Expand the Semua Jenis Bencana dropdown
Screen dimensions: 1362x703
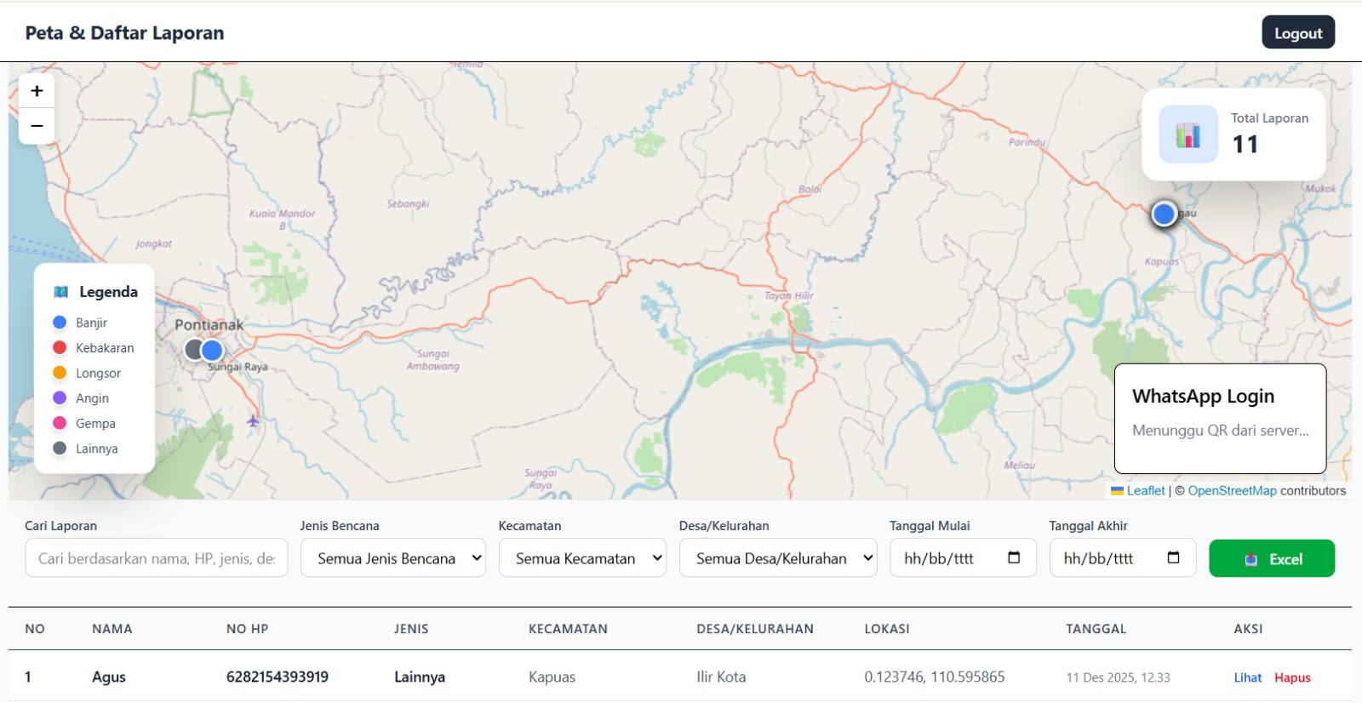[393, 558]
